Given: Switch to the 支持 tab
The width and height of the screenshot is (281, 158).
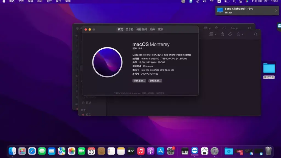Looking at the screenshot, I should (x=152, y=29).
